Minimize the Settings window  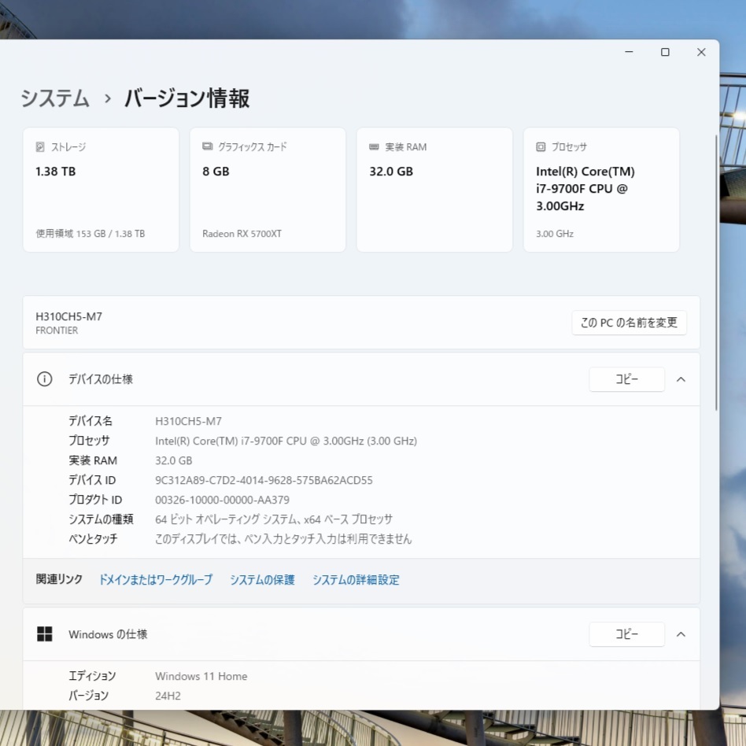point(629,52)
